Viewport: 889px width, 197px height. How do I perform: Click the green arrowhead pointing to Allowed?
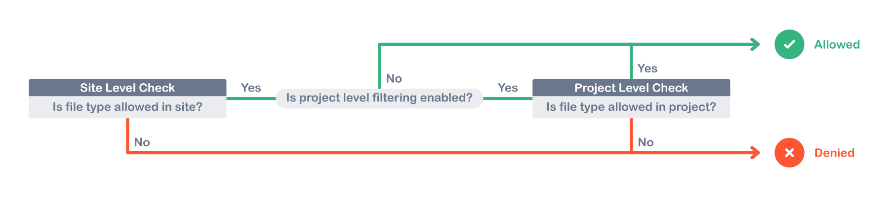point(755,44)
